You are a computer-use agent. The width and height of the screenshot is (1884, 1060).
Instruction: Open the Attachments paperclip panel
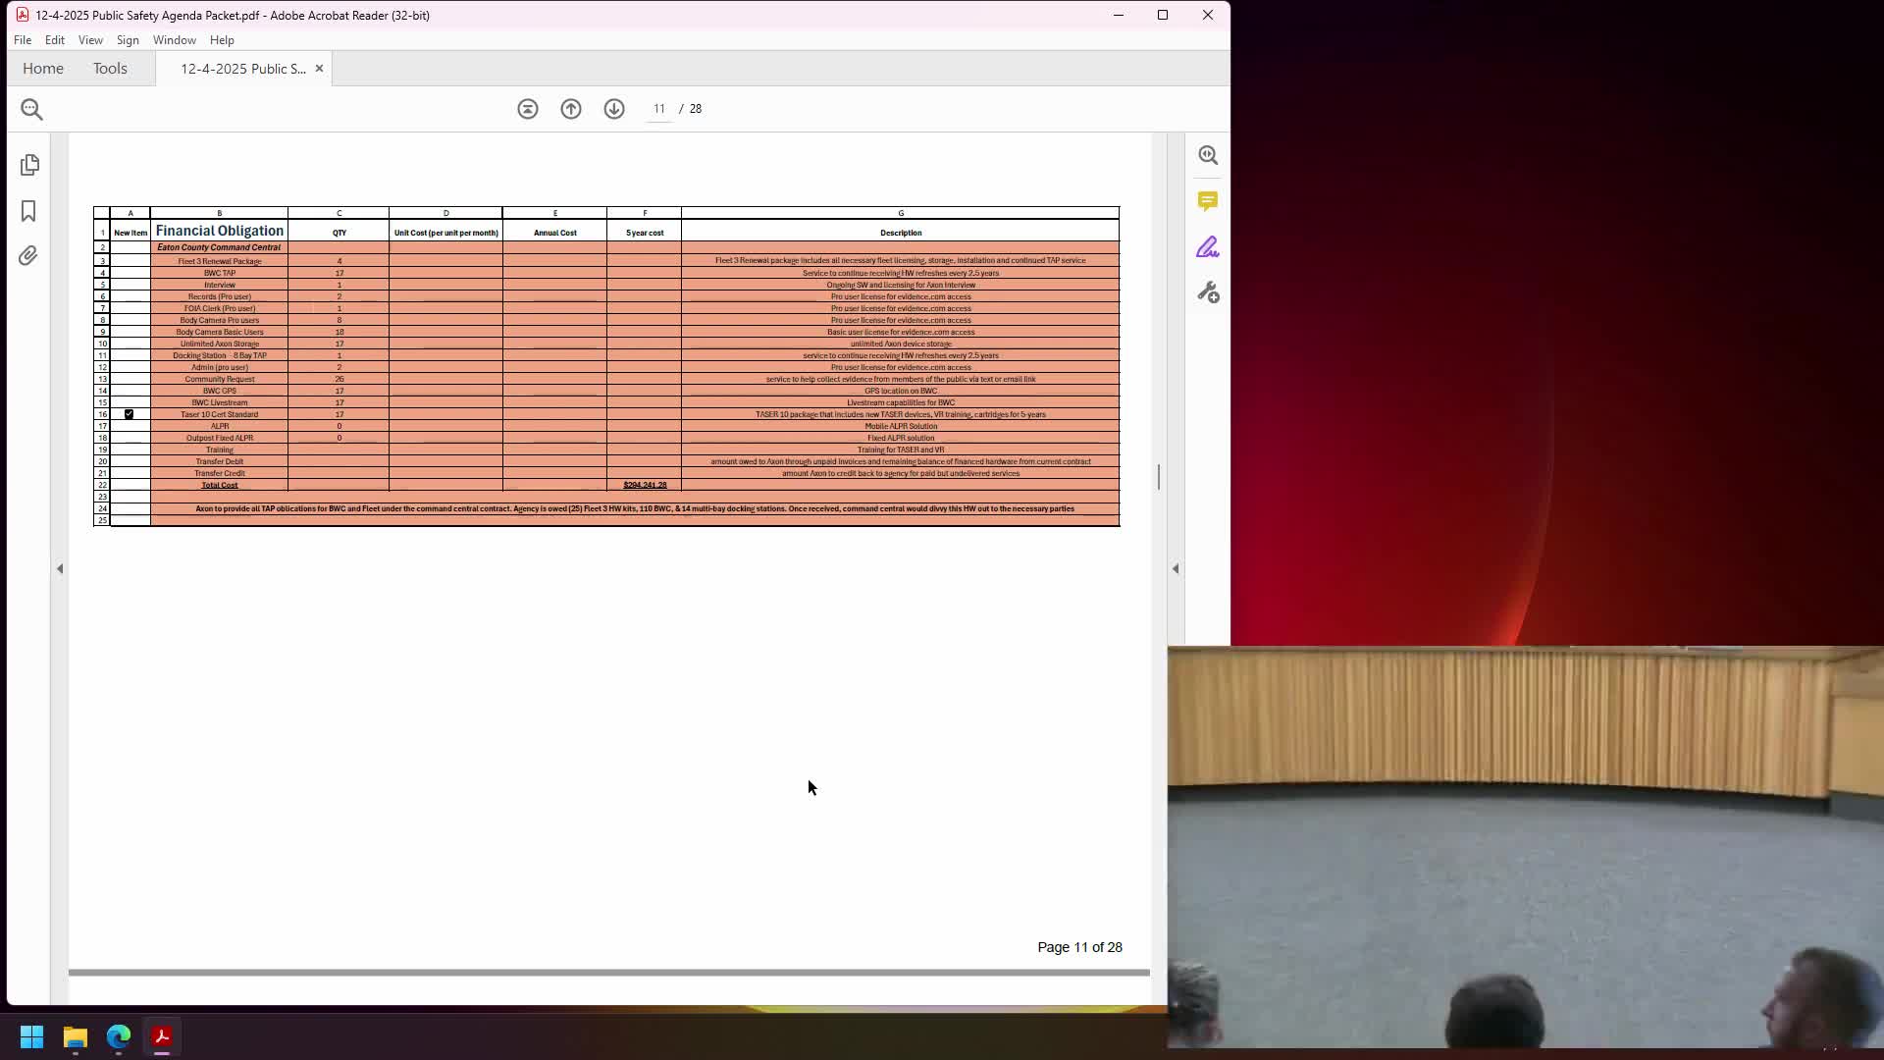click(28, 256)
